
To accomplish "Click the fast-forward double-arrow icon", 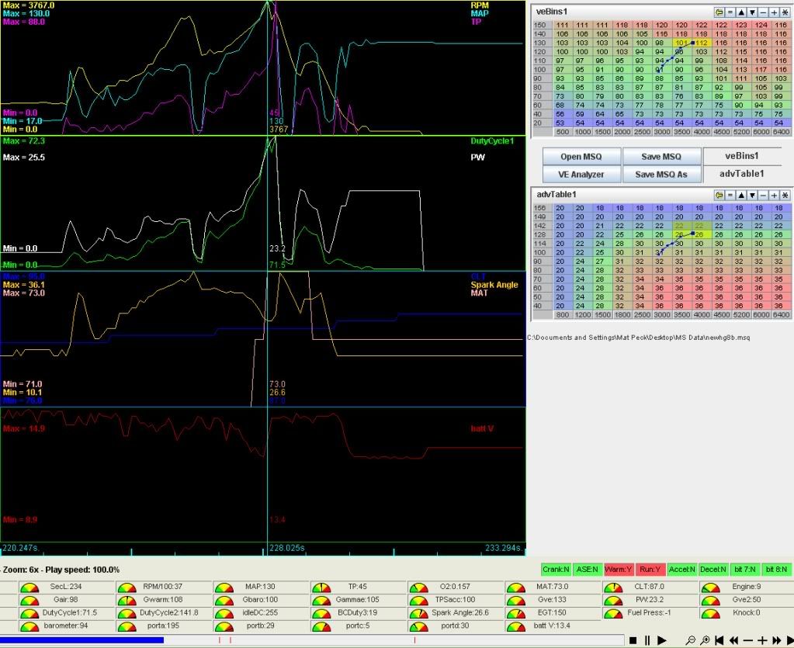I will (x=776, y=640).
